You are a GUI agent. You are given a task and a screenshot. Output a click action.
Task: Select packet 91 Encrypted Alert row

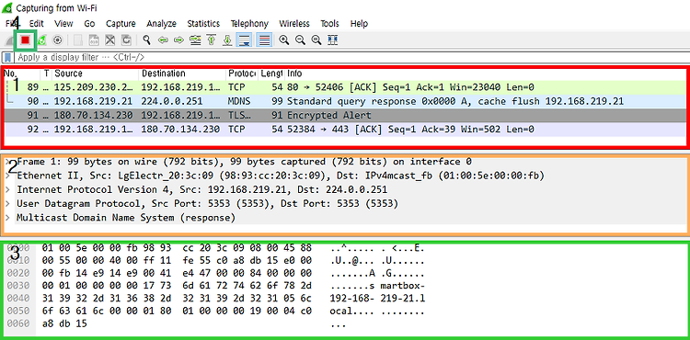click(345, 116)
